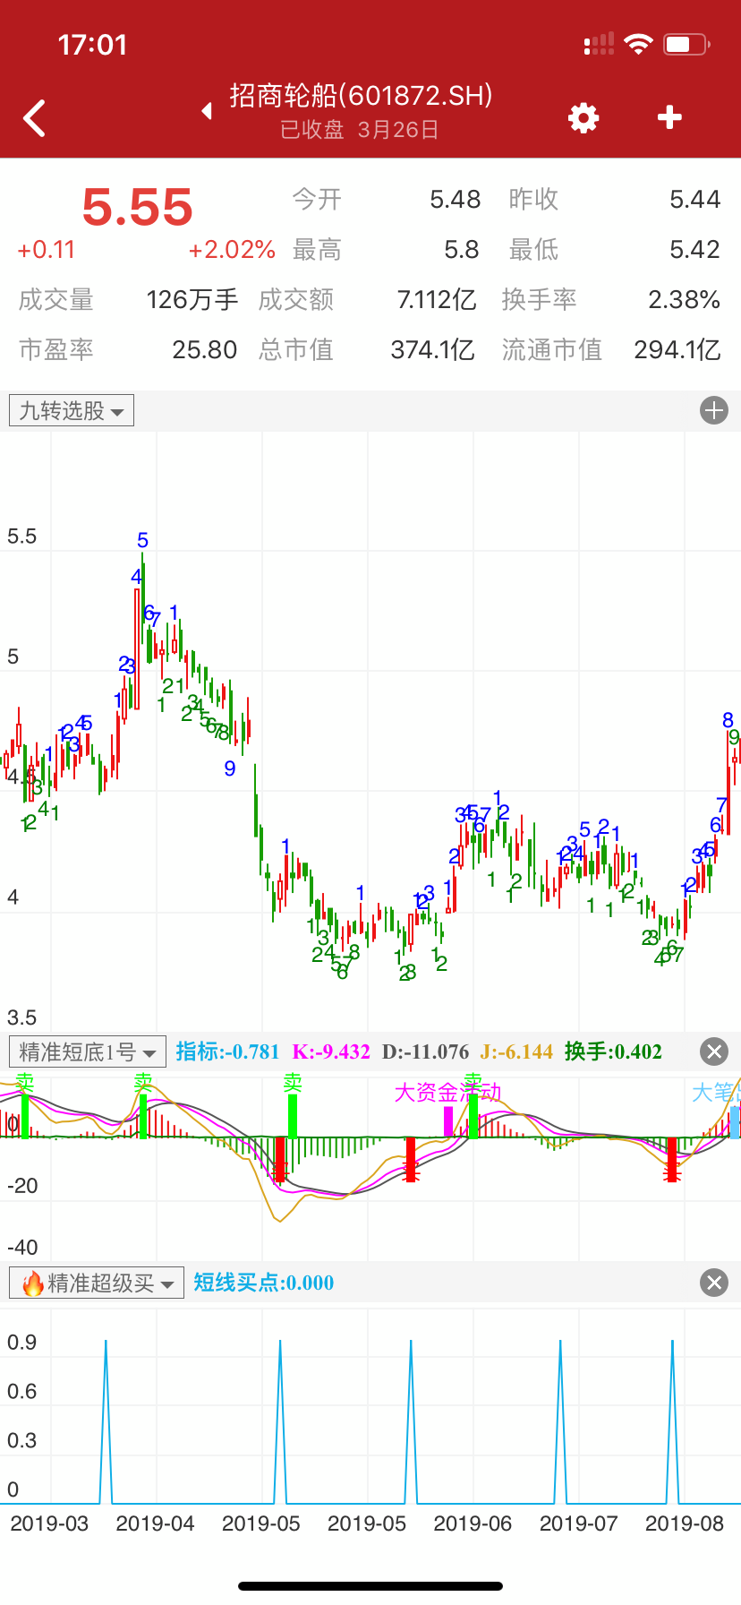741x1605 pixels.
Task: Expand the 精准短底1号 indicator dropdown
Action: coord(87,1051)
